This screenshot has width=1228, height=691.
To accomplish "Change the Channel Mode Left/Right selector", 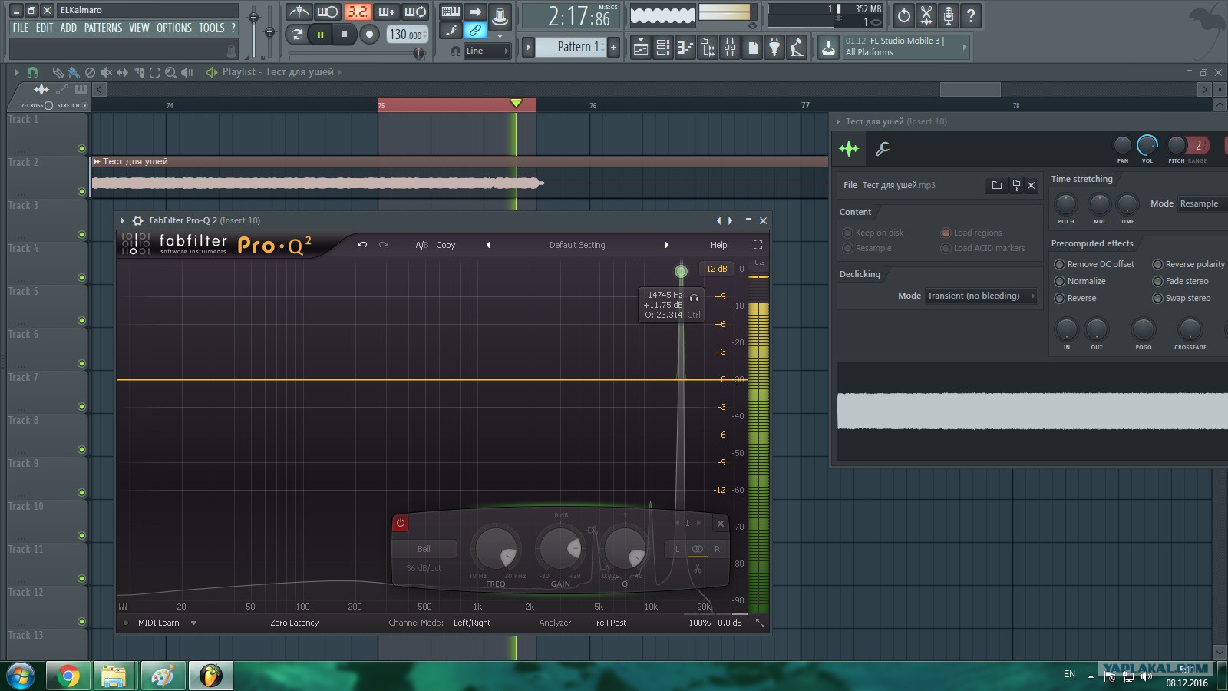I will click(x=472, y=623).
